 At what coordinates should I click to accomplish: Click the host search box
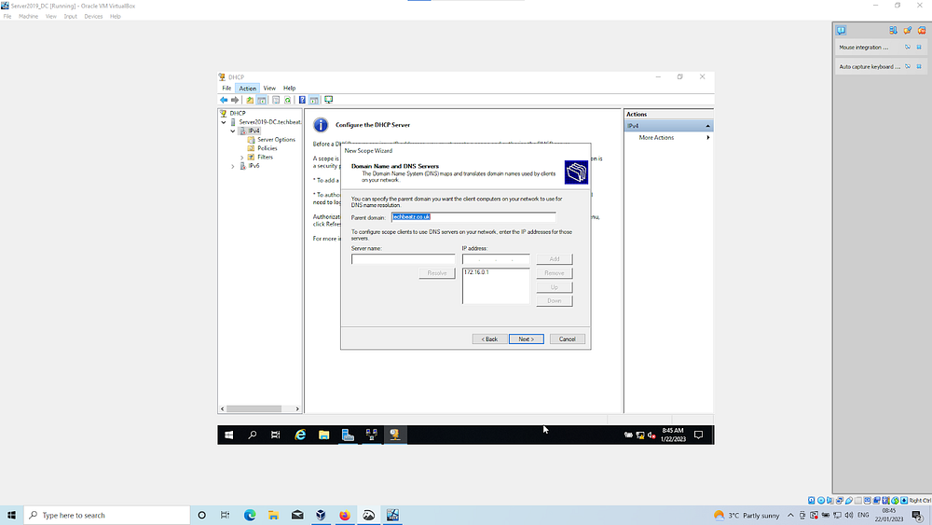[107, 516]
